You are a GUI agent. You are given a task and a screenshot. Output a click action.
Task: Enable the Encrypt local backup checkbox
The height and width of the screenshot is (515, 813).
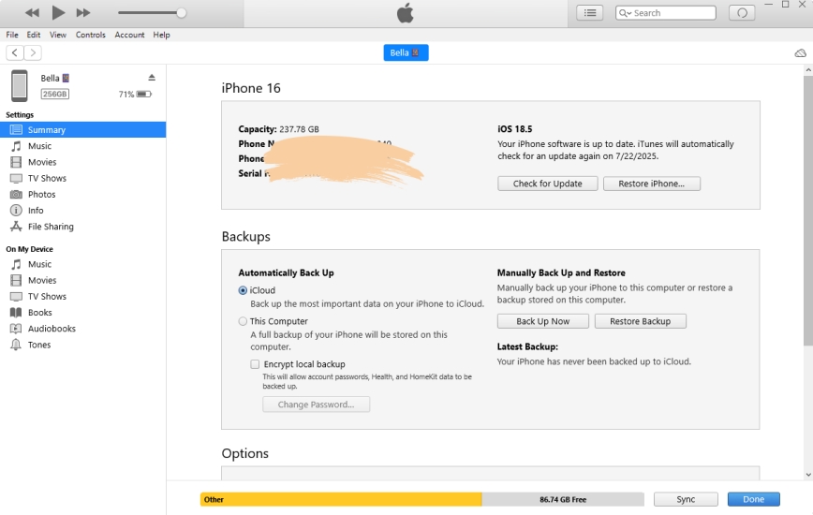(255, 364)
